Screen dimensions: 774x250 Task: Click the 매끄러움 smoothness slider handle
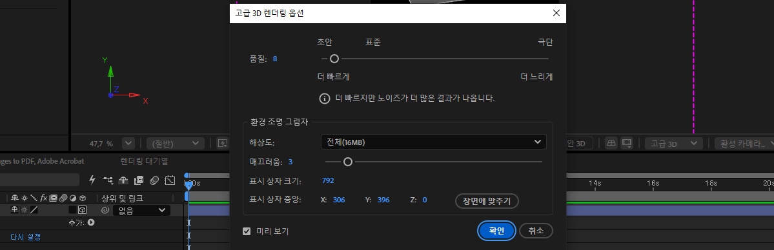pyautogui.click(x=347, y=162)
